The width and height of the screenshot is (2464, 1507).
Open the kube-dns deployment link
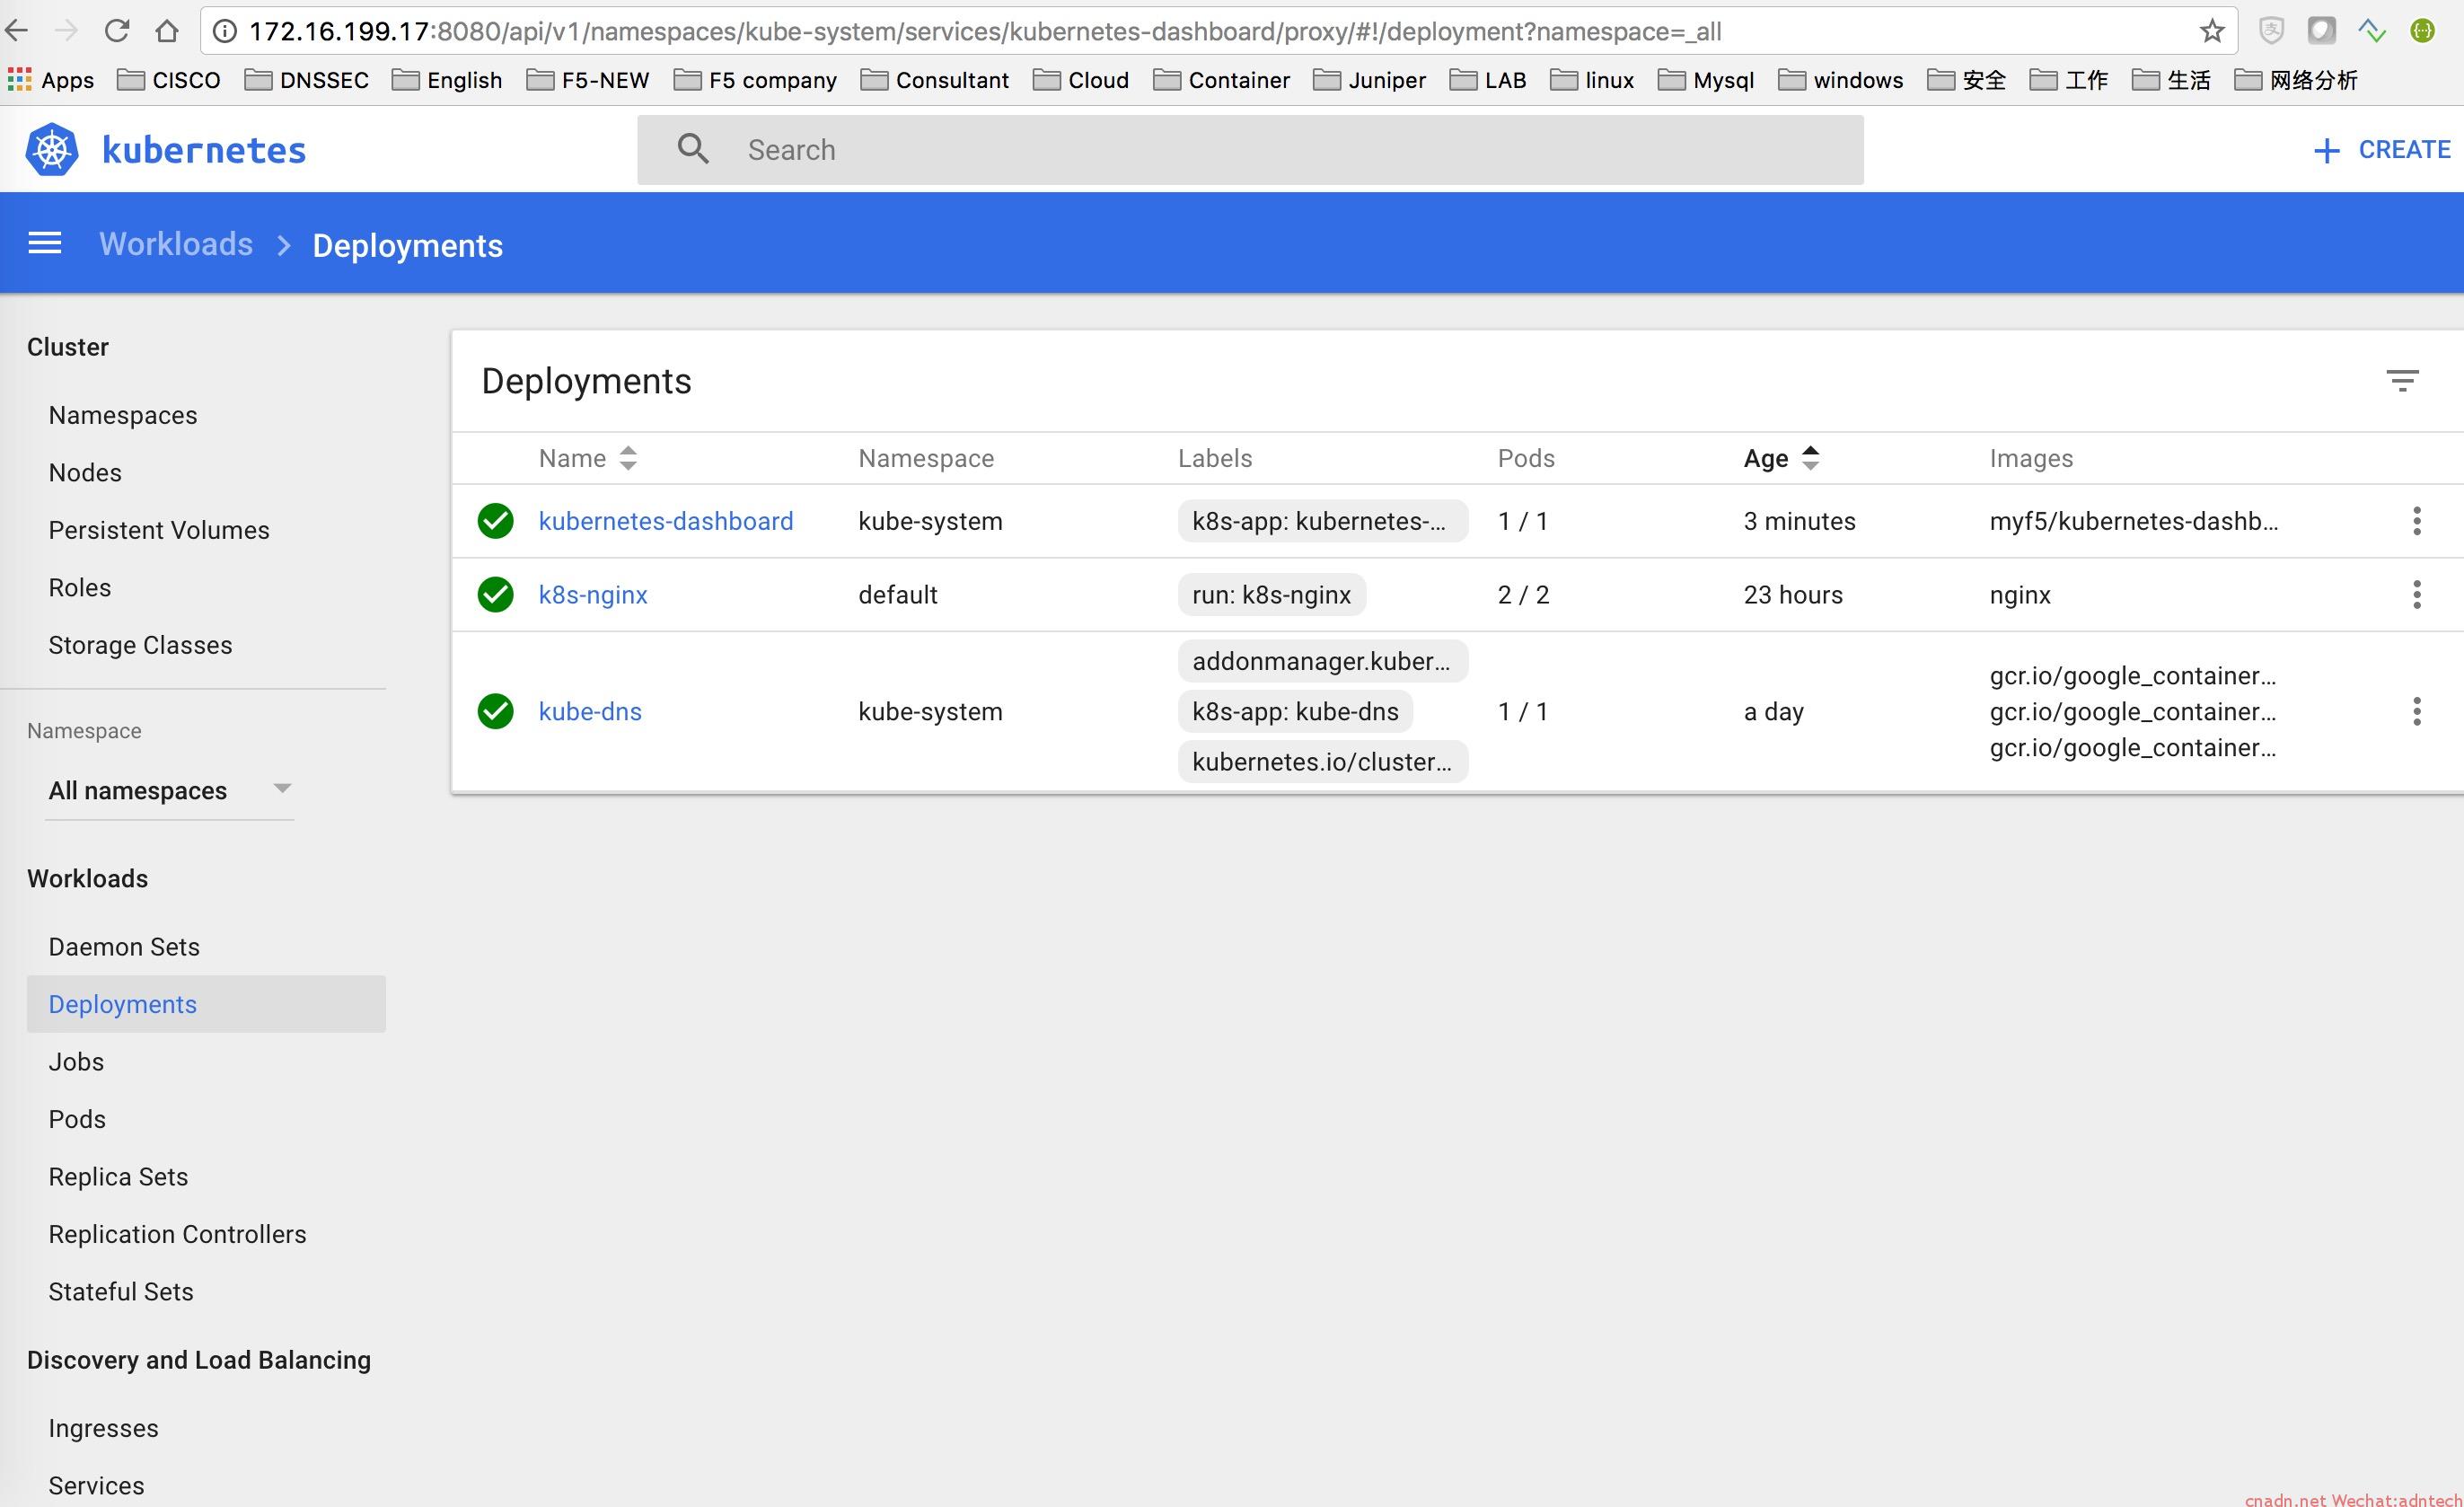point(590,711)
